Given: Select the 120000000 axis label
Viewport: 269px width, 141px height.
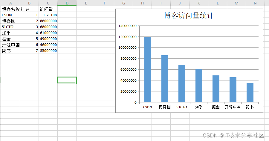Looking at the screenshot, I should 127,37.
